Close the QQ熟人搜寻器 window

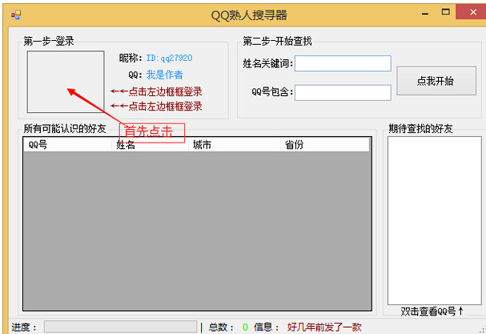point(472,12)
